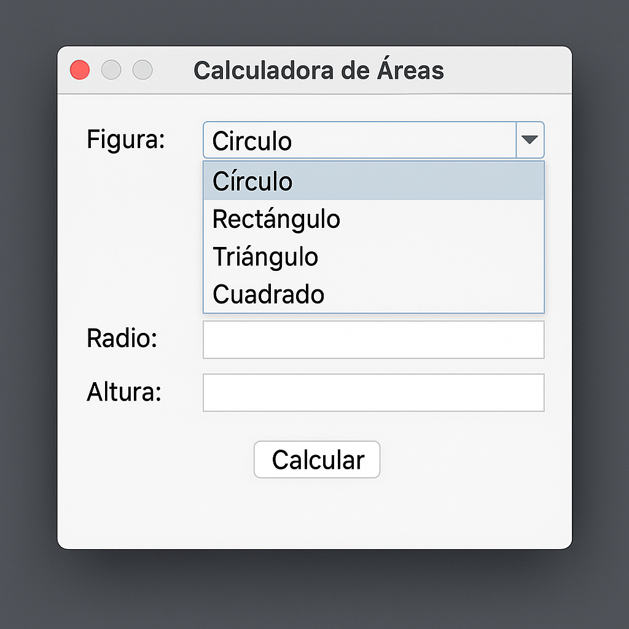
Task: Click inside the Radio input field
Action: [373, 339]
